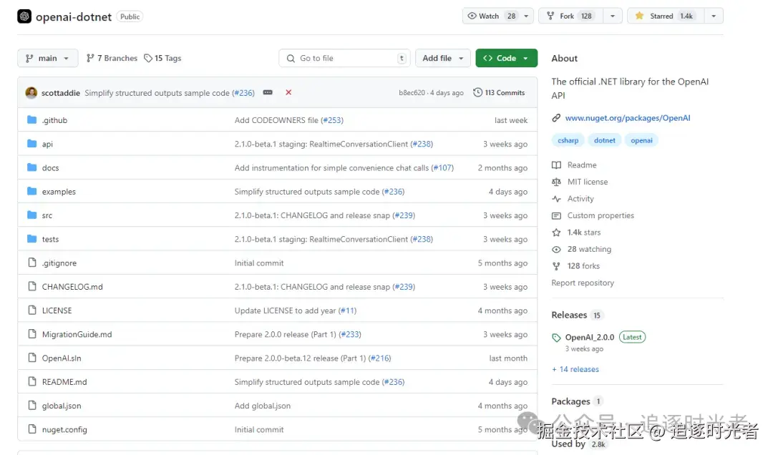Open the Fork options dropdown arrow
The image size is (773, 455).
tap(612, 16)
